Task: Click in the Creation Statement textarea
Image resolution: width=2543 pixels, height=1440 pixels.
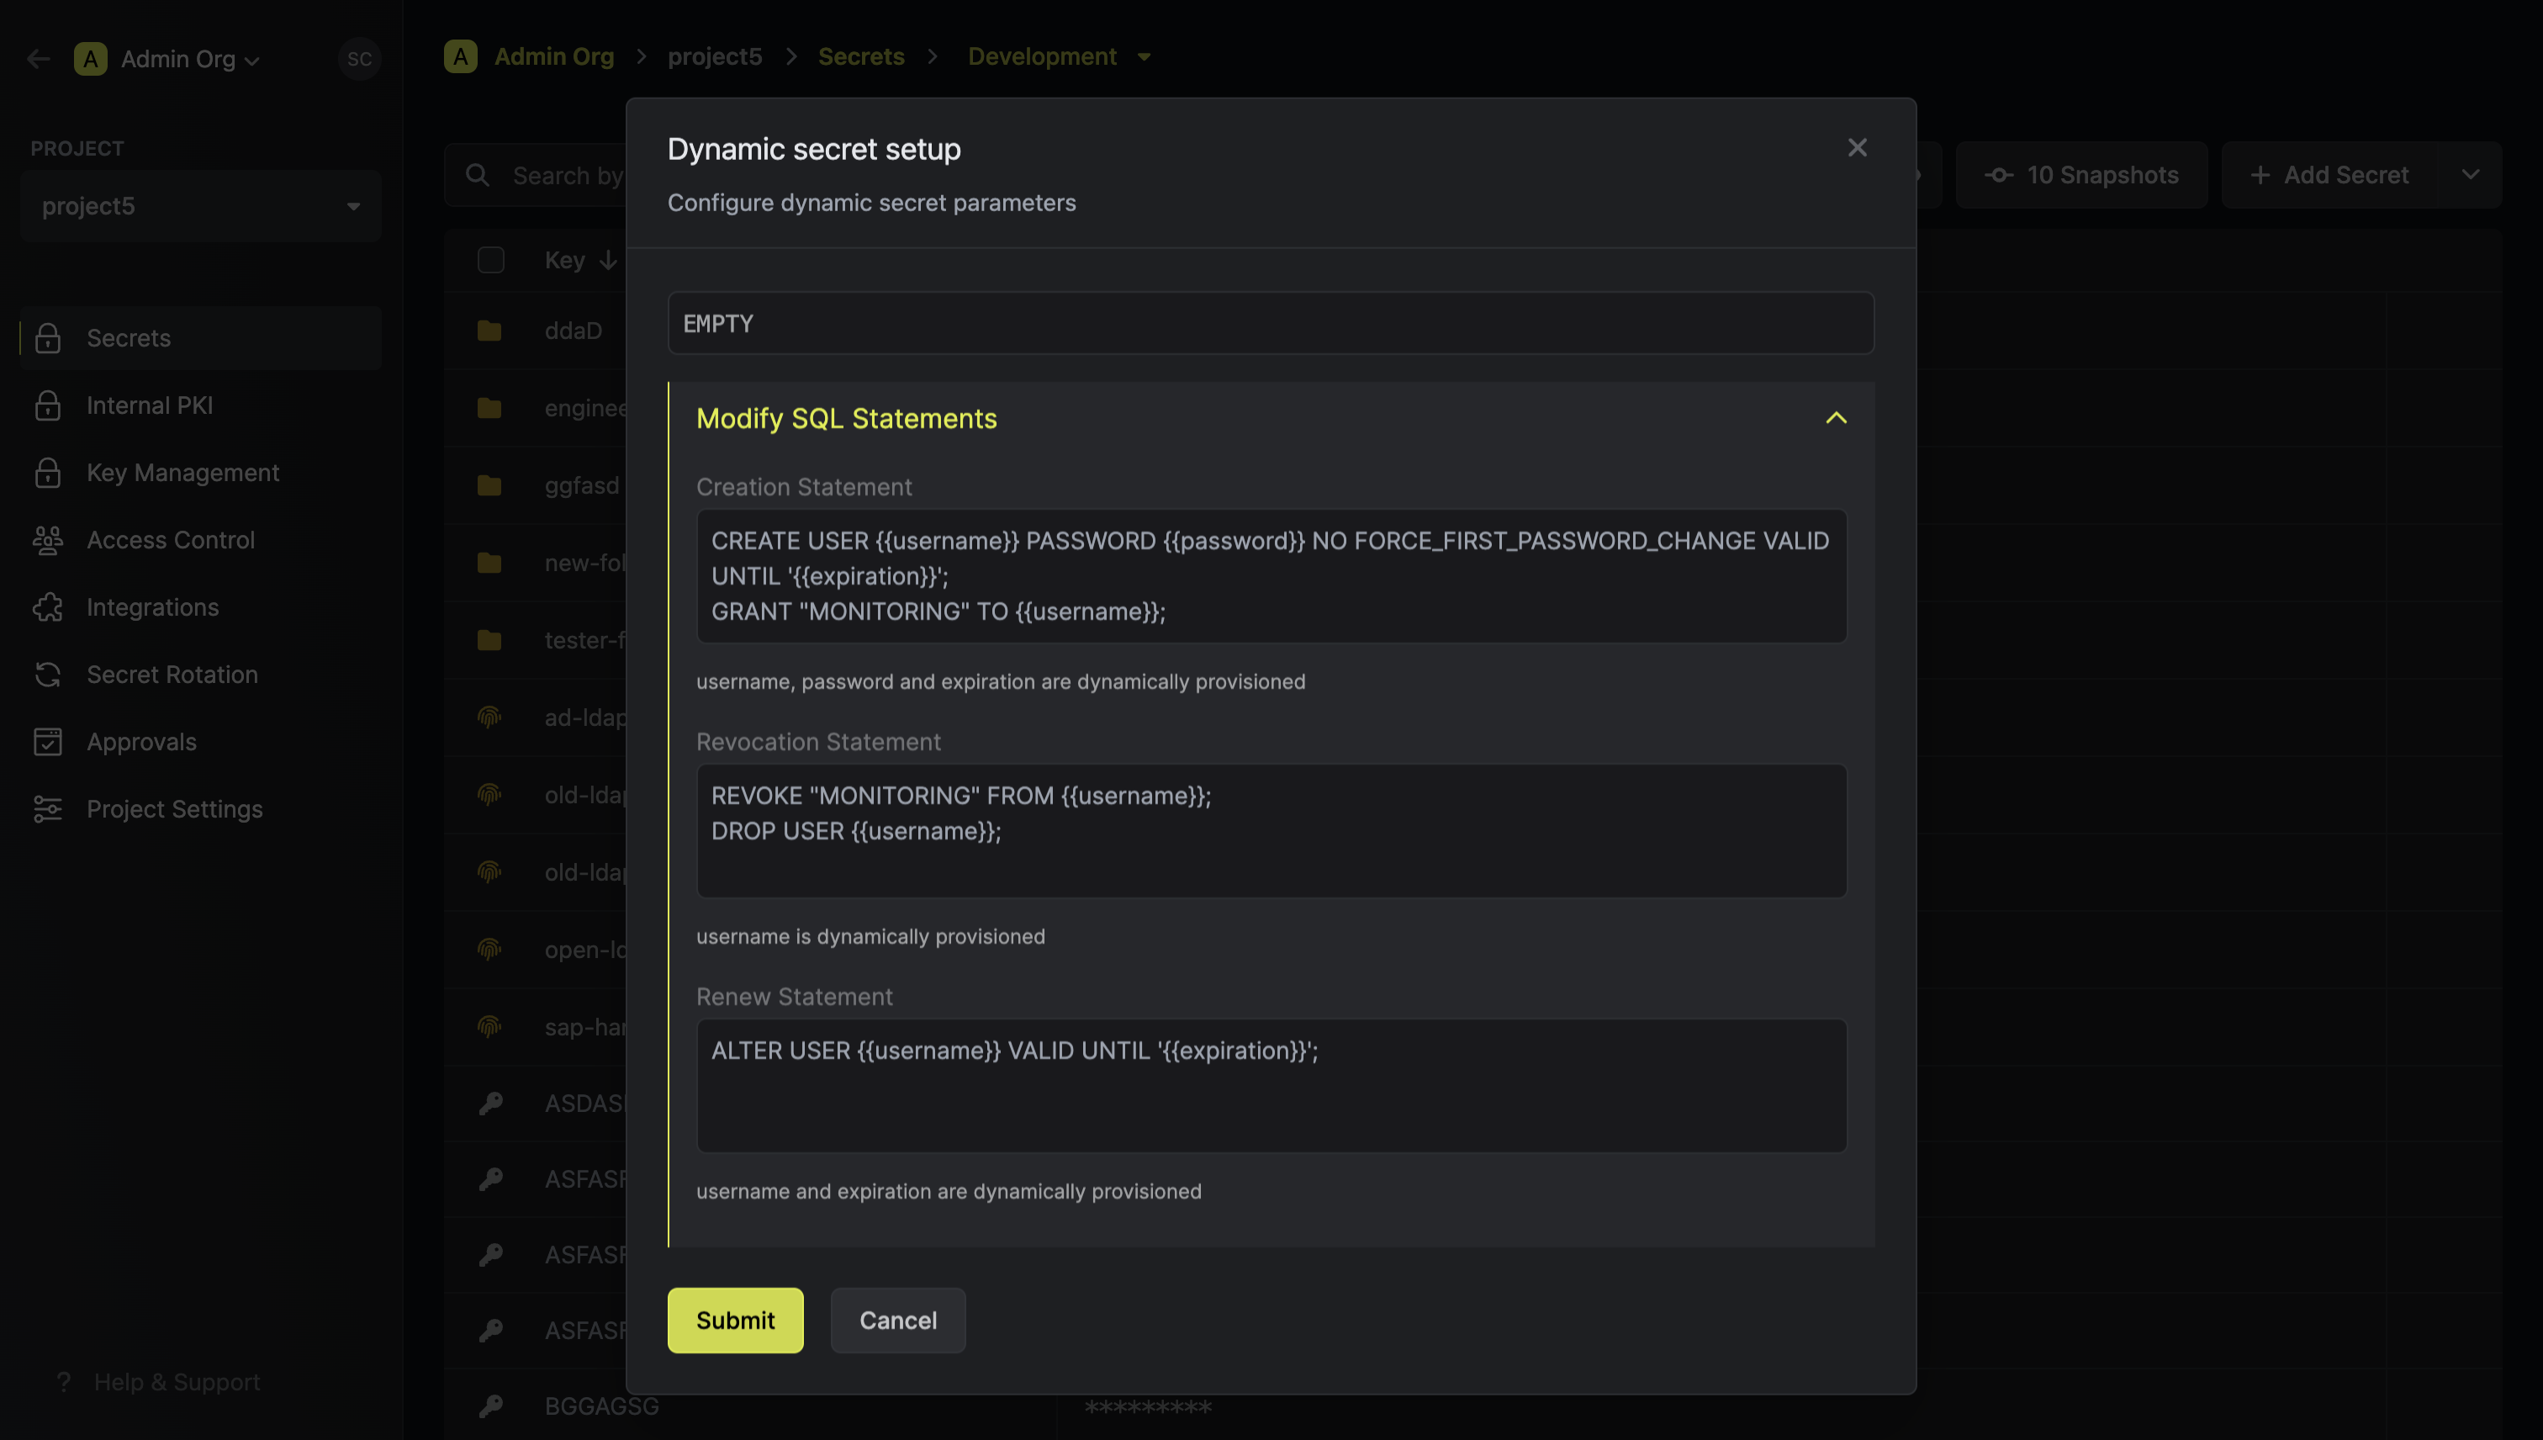Action: tap(1271, 575)
